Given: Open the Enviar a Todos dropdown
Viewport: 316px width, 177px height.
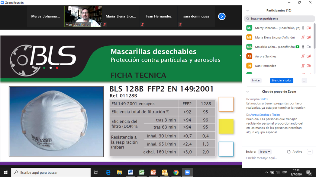Looking at the screenshot, I should 265,152.
